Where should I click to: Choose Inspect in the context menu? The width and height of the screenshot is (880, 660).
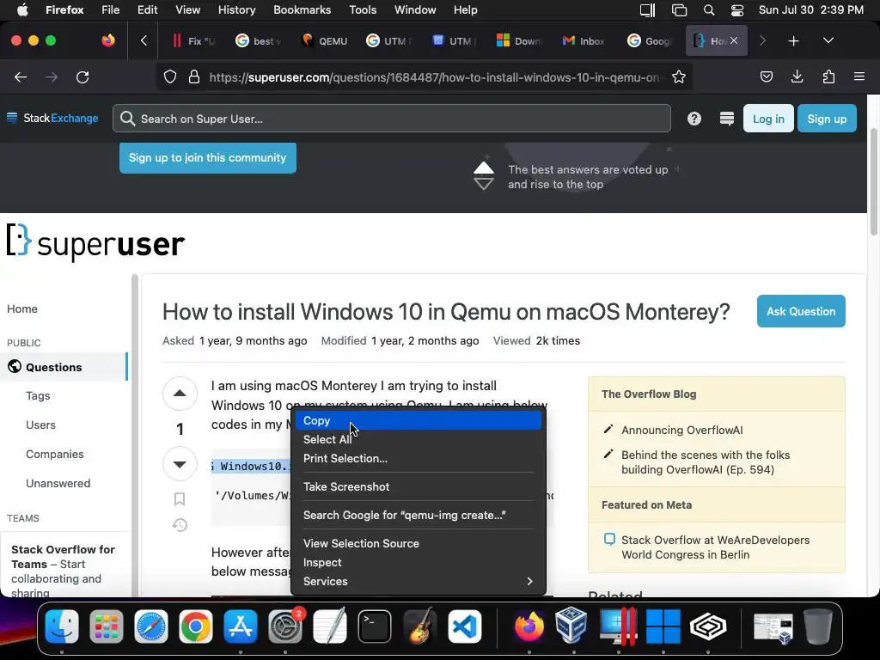(418, 562)
